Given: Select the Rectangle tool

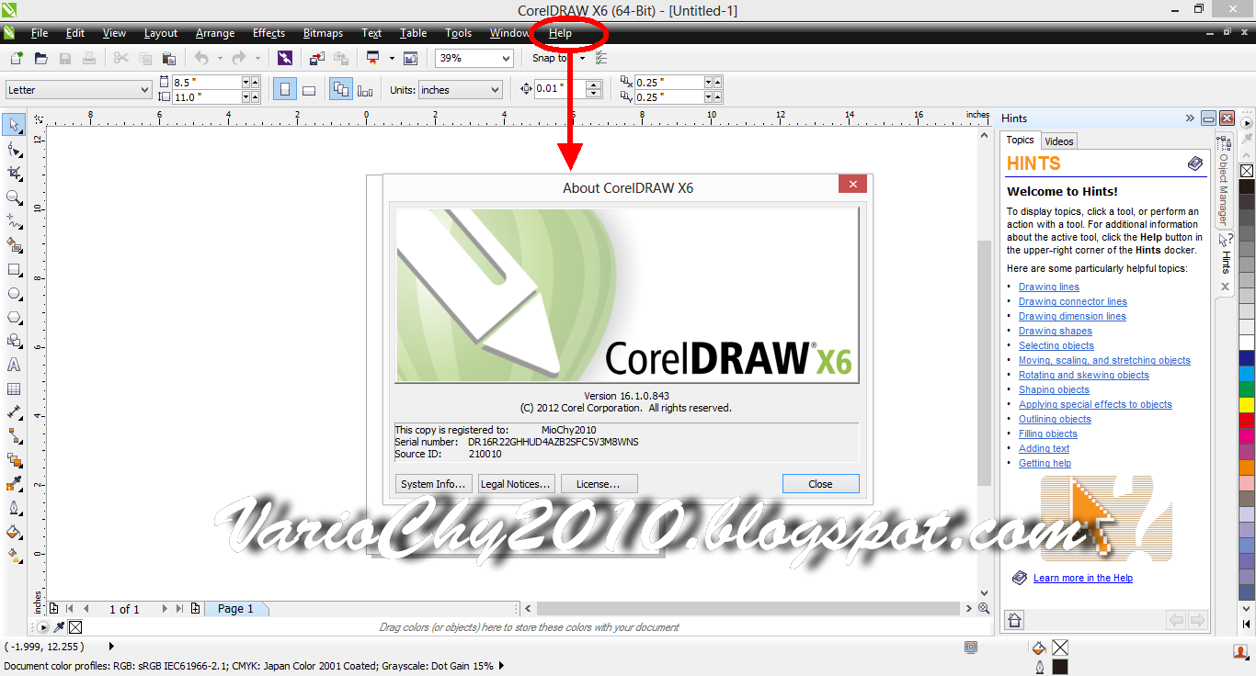Looking at the screenshot, I should 14,269.
